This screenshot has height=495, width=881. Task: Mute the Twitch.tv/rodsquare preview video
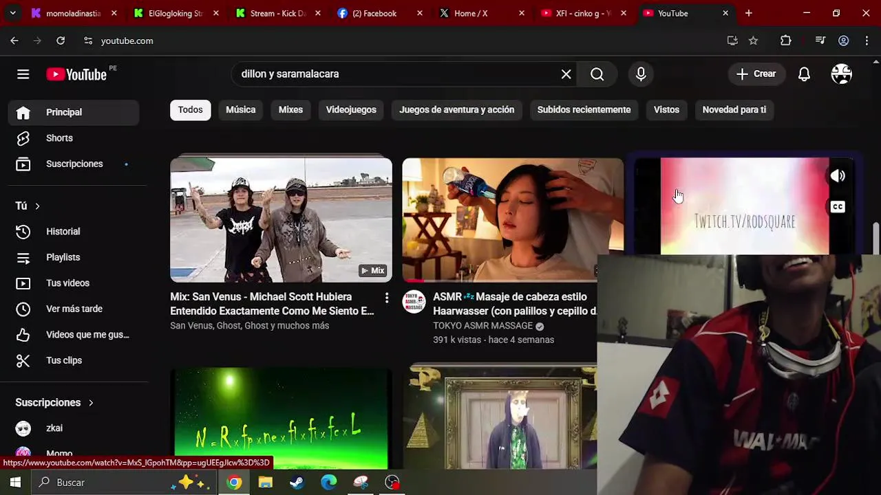pos(838,176)
